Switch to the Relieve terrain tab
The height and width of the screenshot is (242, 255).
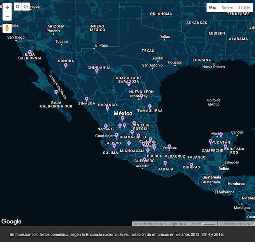(227, 8)
